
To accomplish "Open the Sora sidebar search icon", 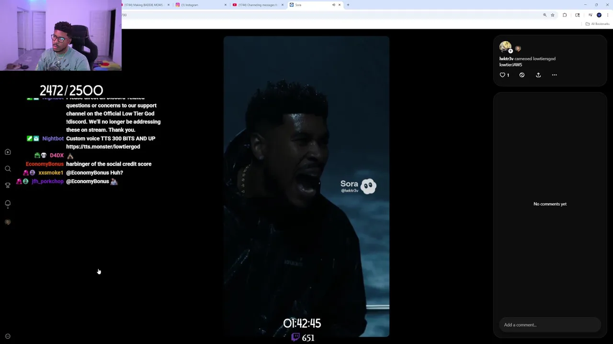I will [x=8, y=169].
